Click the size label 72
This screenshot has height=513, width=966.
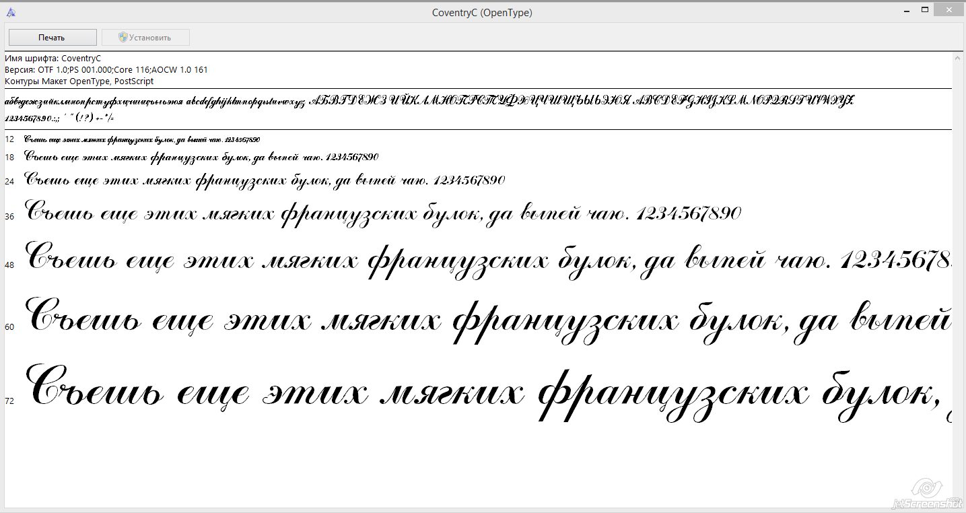[9, 401]
